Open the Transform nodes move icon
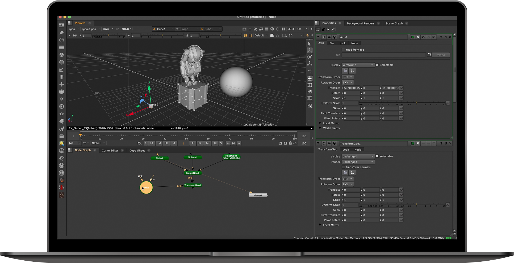This screenshot has width=514, height=263. tap(61, 84)
